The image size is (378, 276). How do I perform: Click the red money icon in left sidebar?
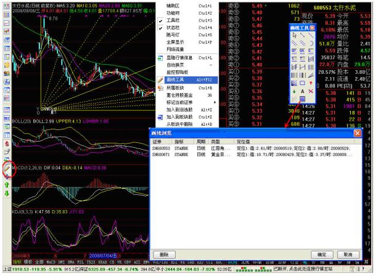[7, 144]
